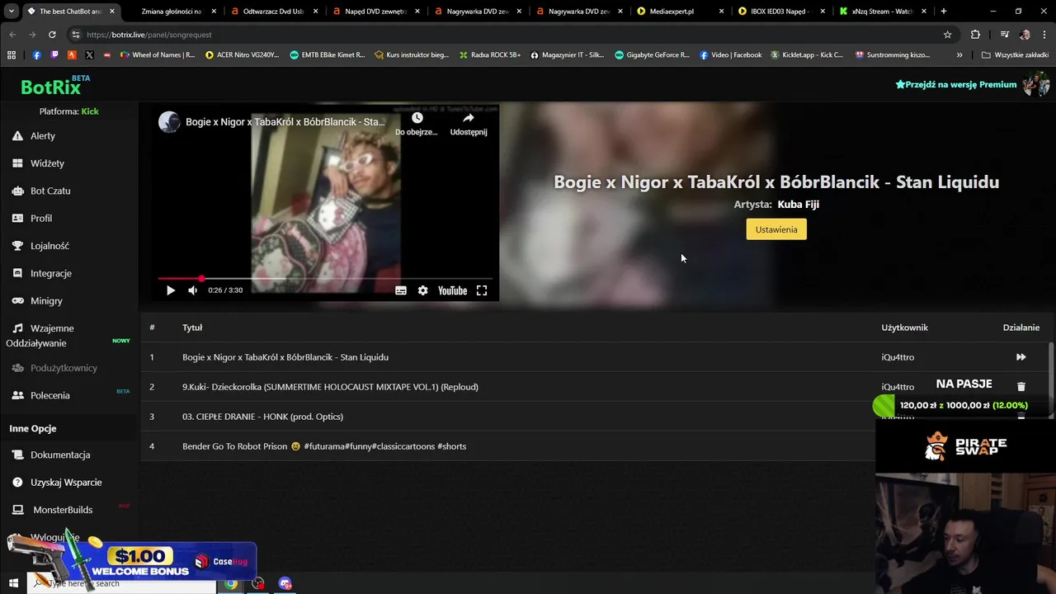Open Ustawienia song request settings
Screen dimensions: 1056x594
tap(776, 229)
